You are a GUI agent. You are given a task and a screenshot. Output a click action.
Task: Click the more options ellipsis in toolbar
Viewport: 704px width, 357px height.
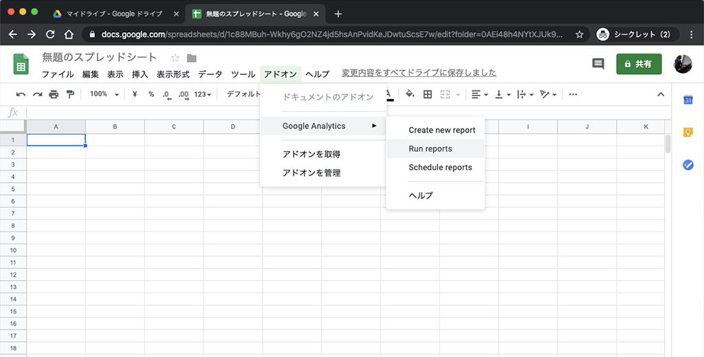coord(573,94)
